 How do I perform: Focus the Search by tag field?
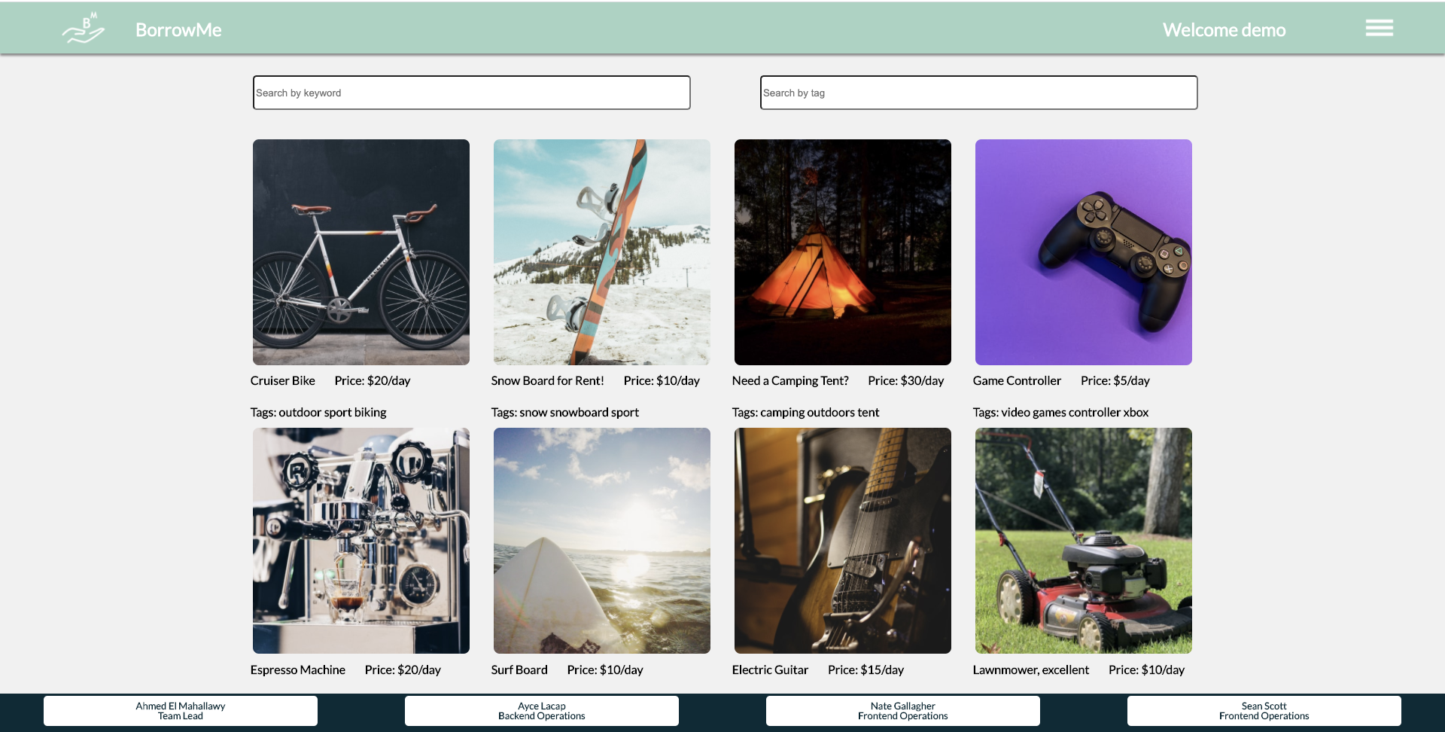tap(978, 93)
